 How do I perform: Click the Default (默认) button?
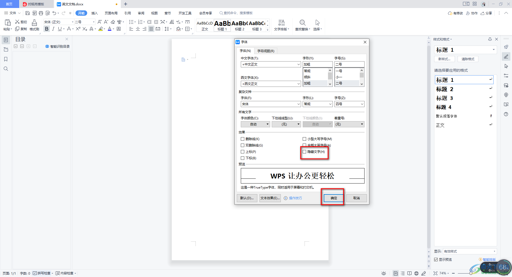(x=247, y=198)
